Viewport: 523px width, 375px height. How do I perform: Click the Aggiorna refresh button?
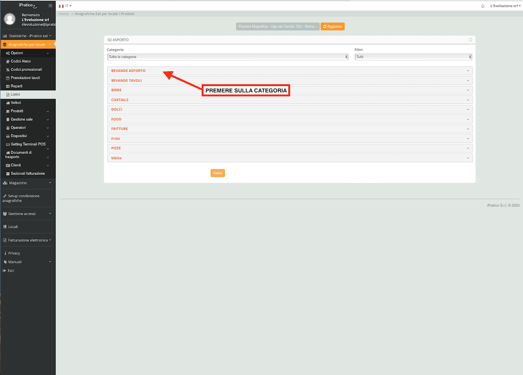[x=332, y=26]
